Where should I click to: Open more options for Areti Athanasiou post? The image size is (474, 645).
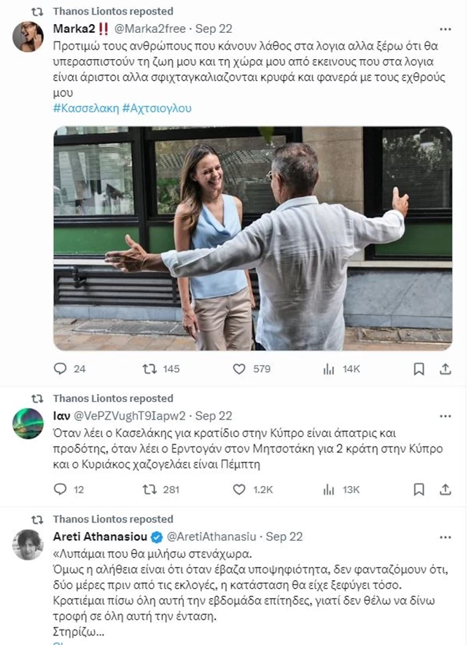point(445,536)
